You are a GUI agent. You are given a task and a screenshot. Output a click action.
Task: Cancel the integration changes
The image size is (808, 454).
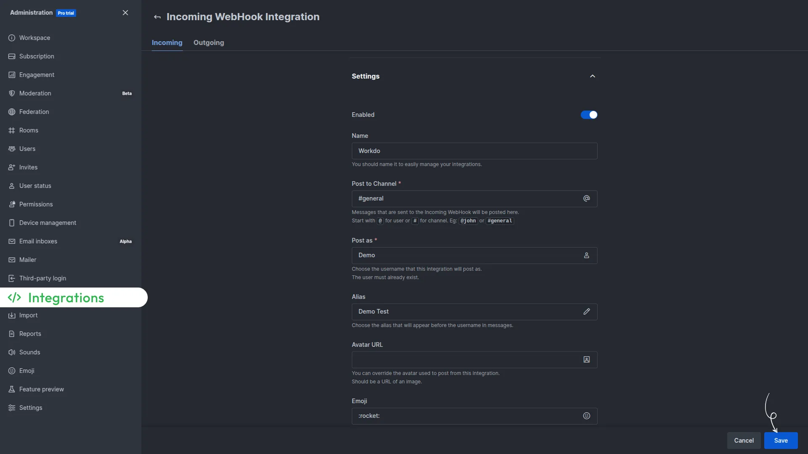click(x=744, y=441)
